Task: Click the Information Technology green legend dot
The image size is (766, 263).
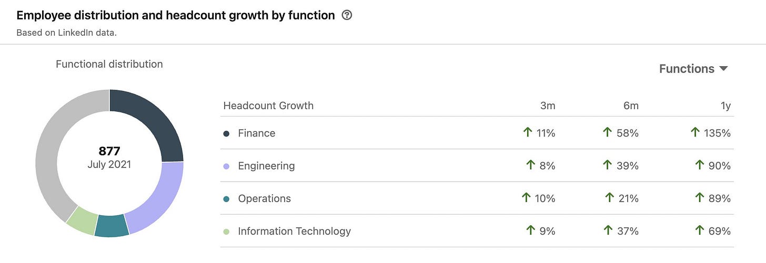Action: tap(226, 232)
